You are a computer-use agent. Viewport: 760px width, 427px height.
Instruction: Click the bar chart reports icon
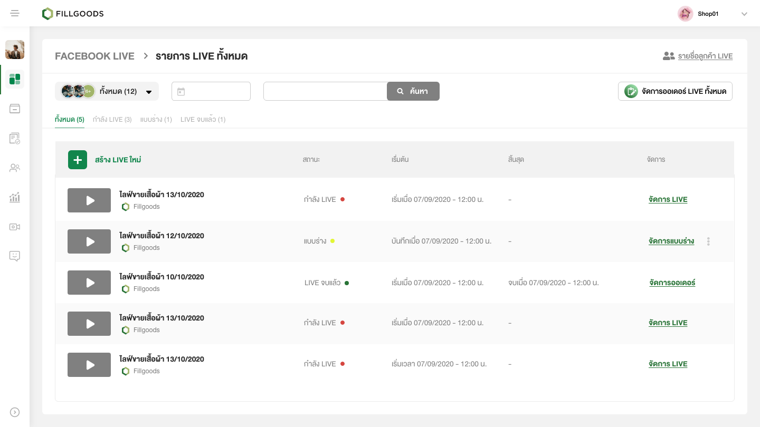coord(15,197)
